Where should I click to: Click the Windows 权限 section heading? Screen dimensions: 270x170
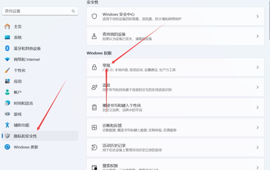pyautogui.click(x=99, y=53)
